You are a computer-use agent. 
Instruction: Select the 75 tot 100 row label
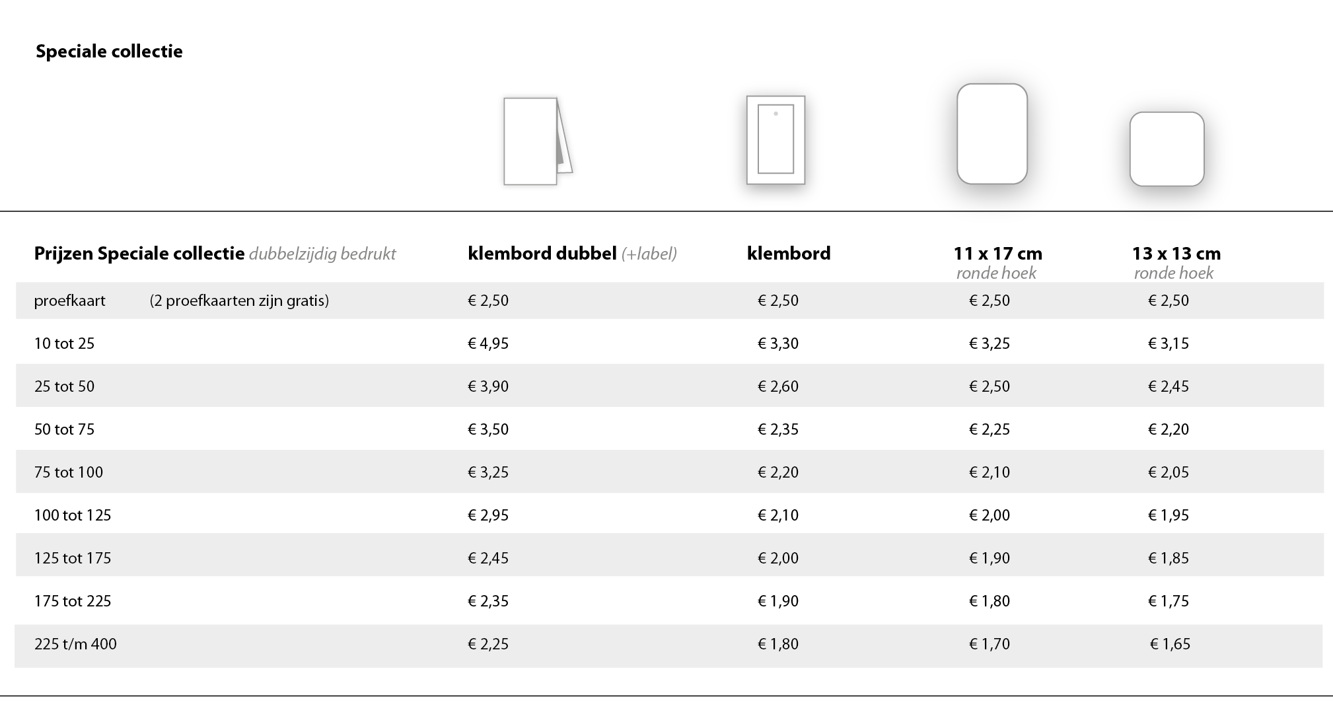coord(69,472)
